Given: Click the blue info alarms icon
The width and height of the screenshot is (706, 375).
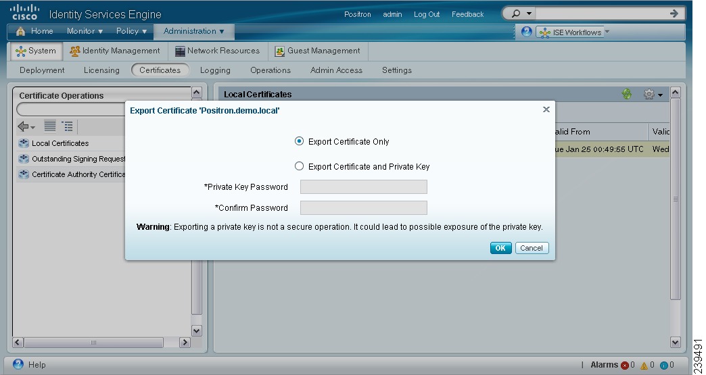Looking at the screenshot, I should tap(663, 365).
